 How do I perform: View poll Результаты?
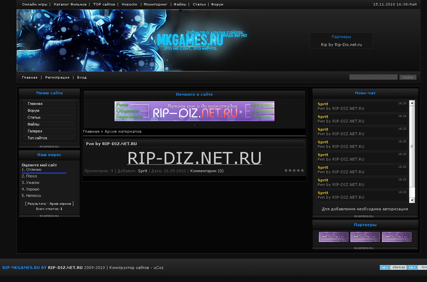[37, 204]
